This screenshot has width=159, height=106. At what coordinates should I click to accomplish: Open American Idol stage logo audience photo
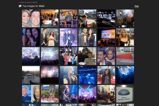(31, 56)
